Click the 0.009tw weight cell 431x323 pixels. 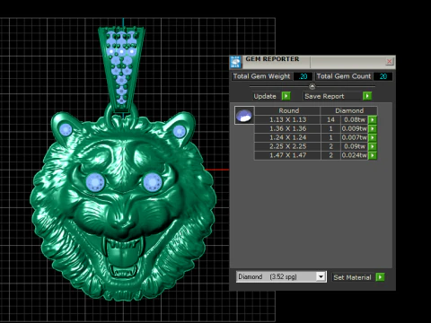355,128
